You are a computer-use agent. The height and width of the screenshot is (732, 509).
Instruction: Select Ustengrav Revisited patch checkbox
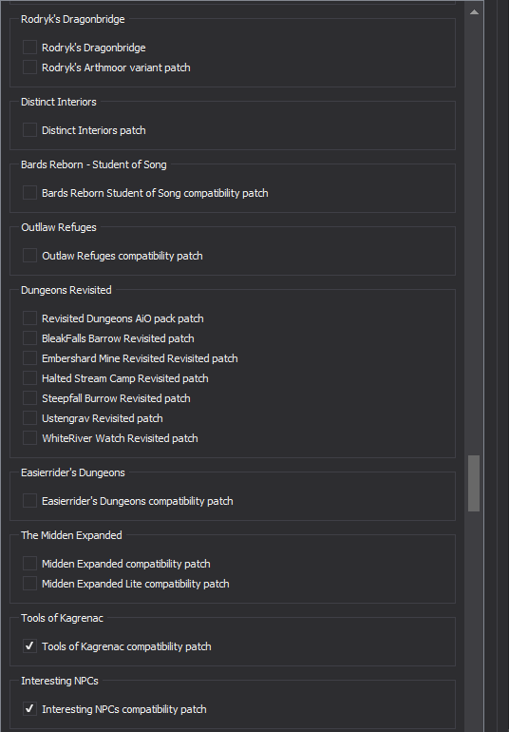coord(29,418)
